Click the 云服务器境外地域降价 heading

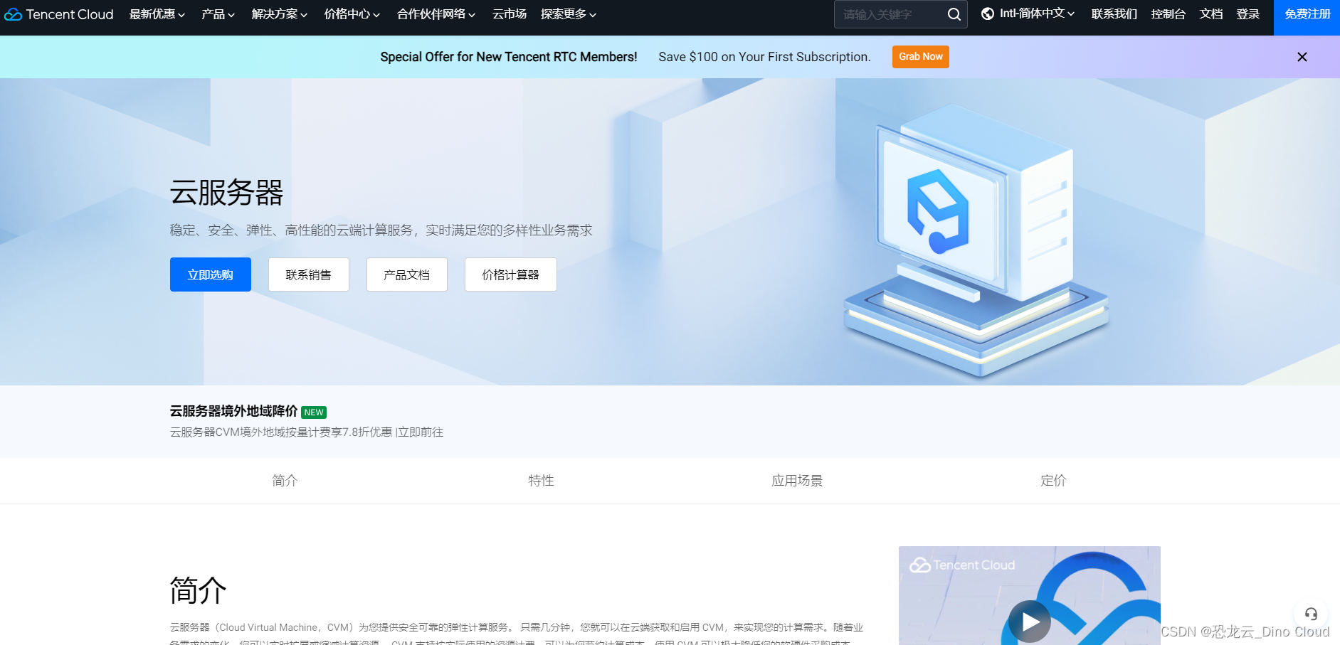(233, 411)
